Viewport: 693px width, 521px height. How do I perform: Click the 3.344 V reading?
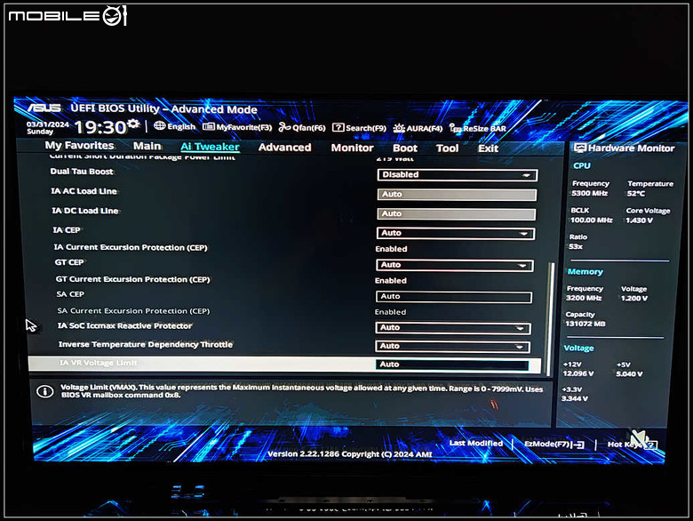(x=575, y=398)
